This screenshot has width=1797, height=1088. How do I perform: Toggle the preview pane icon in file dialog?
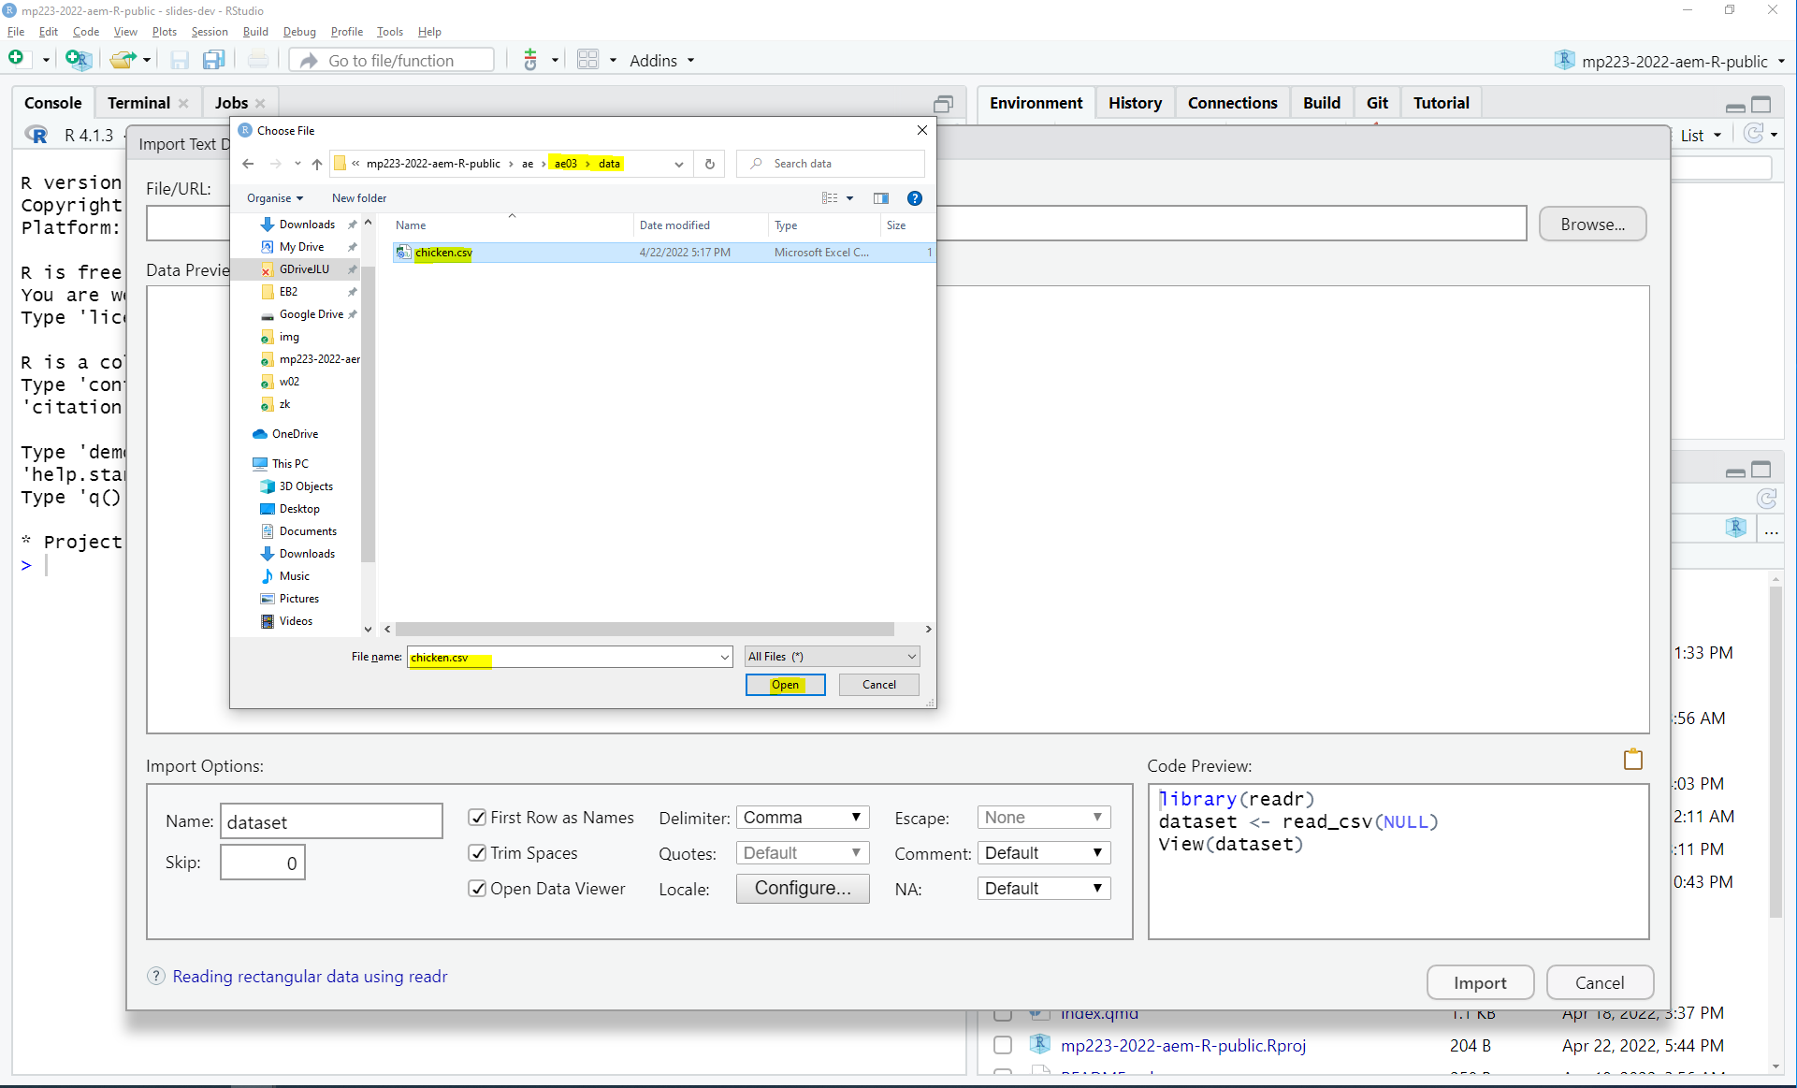(880, 198)
